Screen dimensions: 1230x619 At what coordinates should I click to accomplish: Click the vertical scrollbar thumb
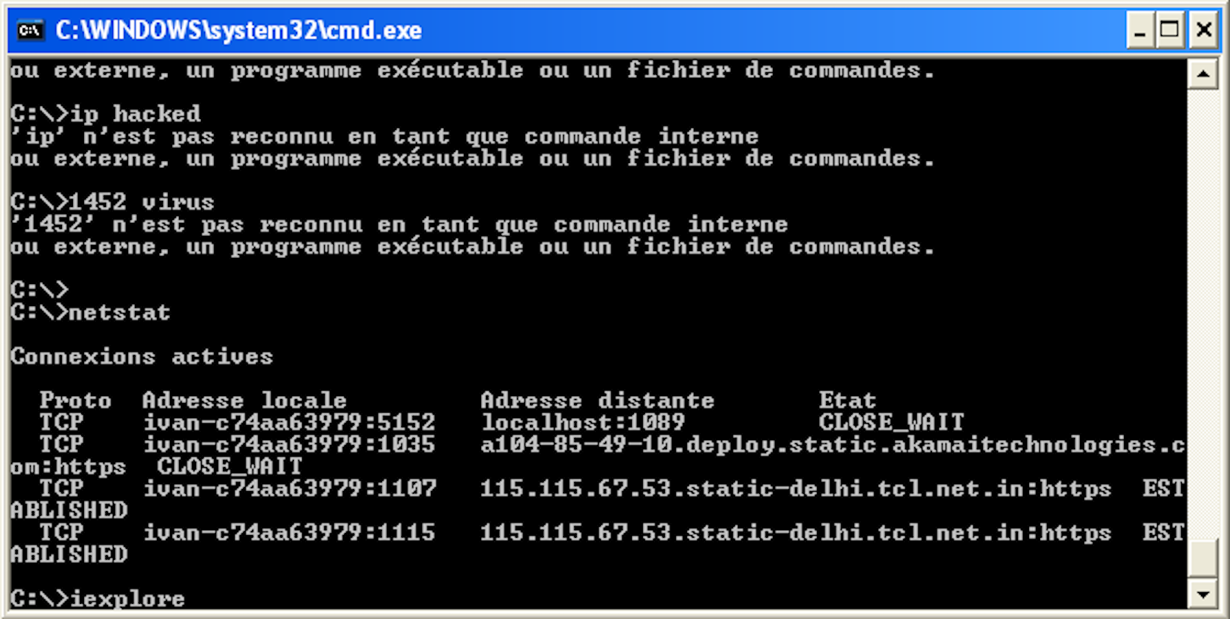(x=1203, y=558)
